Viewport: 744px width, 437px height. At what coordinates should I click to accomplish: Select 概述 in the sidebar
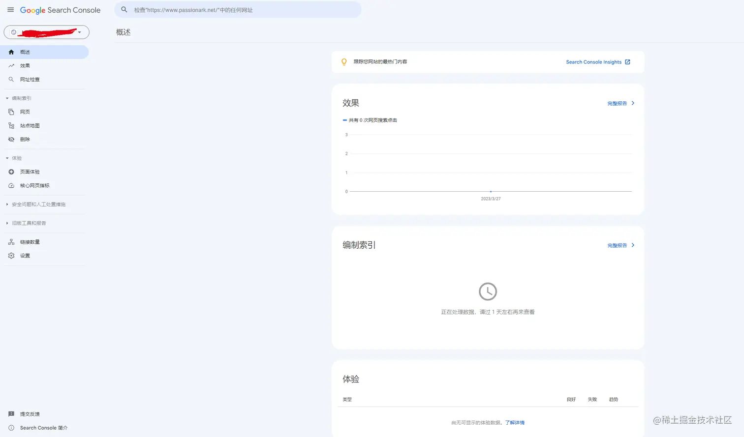(x=44, y=52)
